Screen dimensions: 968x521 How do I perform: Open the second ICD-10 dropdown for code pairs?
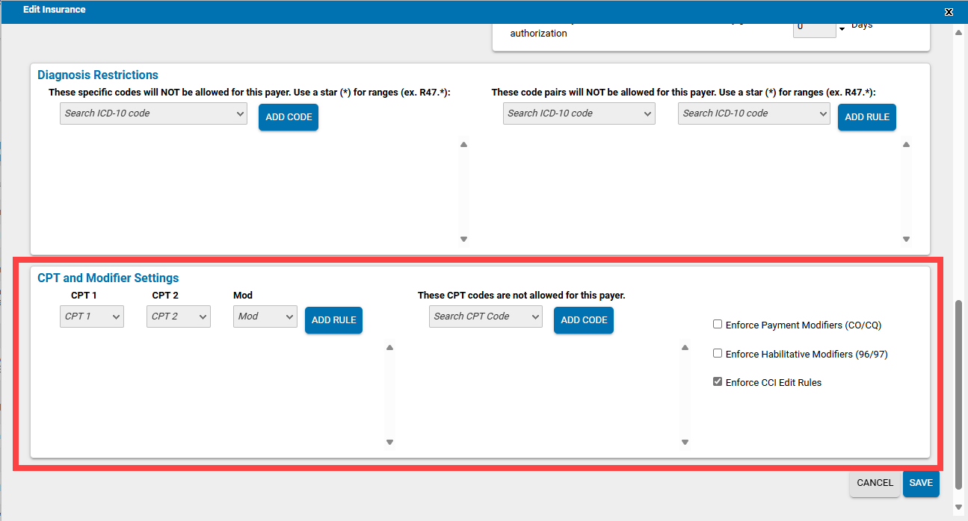(753, 113)
